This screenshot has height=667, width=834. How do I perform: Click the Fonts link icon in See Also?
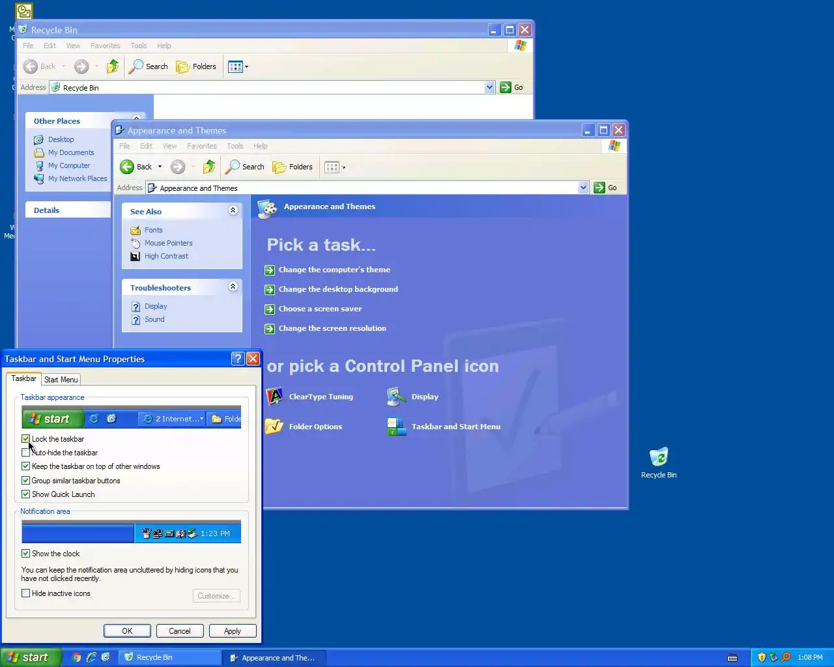[x=136, y=230]
